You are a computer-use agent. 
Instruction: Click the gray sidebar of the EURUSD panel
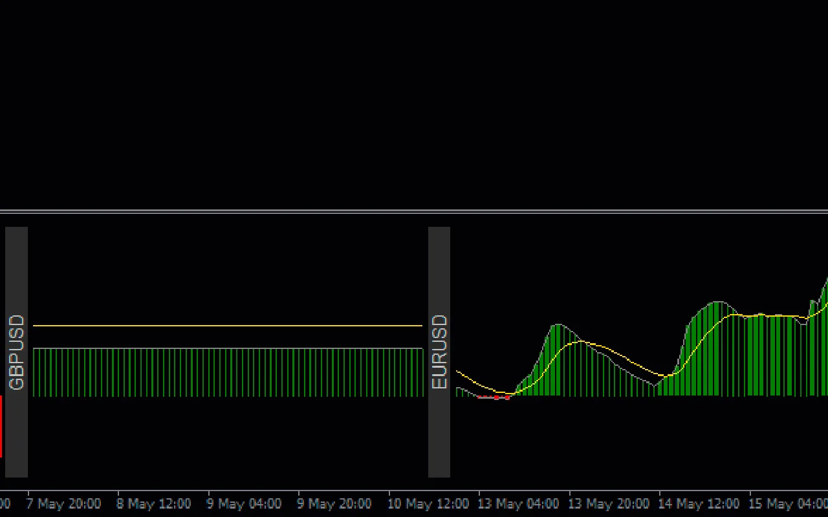pos(440,271)
